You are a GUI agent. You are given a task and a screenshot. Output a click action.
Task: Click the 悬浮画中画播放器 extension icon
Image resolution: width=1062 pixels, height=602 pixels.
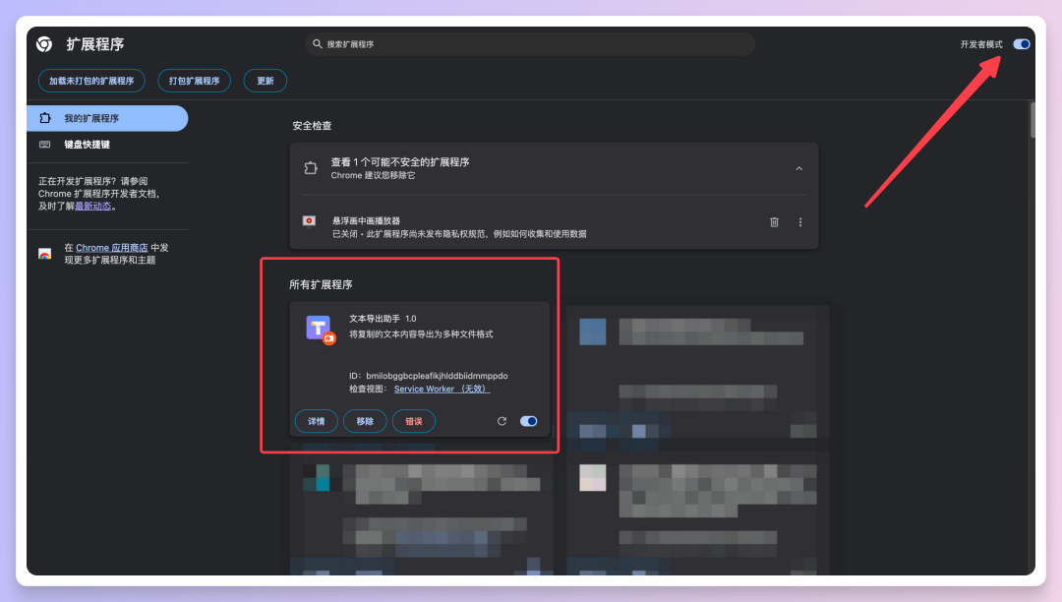310,221
